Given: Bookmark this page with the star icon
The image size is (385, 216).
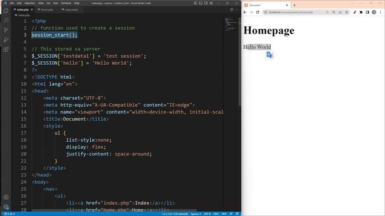Looking at the screenshot, I should tap(346, 12).
